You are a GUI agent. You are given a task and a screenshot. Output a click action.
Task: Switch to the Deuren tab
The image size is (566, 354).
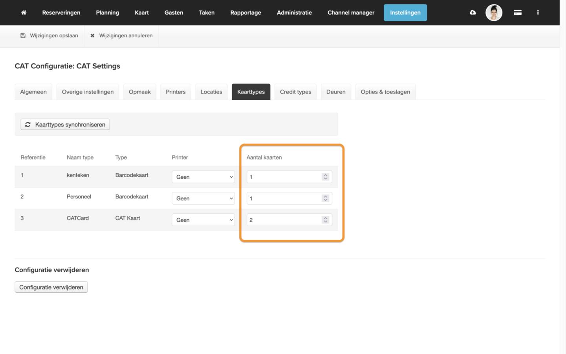point(336,92)
